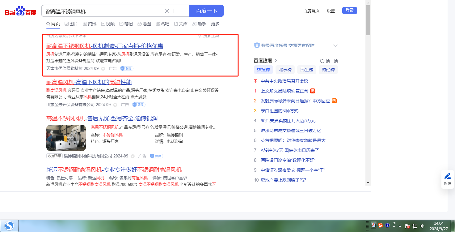Open the 高温不锈钢风机 product thumbnail

(x=66, y=138)
